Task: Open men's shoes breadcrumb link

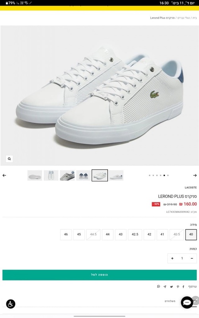Action: coord(183,18)
